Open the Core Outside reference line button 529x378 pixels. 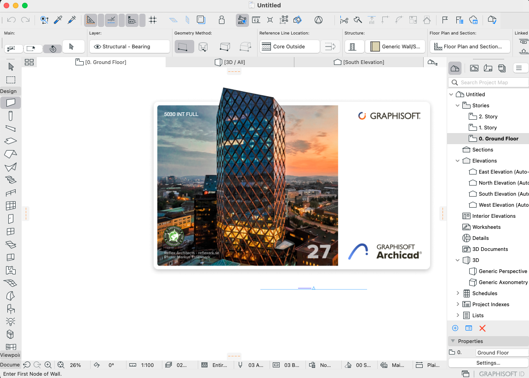[289, 47]
